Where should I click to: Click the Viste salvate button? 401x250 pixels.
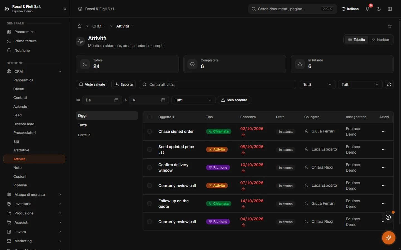click(x=92, y=84)
